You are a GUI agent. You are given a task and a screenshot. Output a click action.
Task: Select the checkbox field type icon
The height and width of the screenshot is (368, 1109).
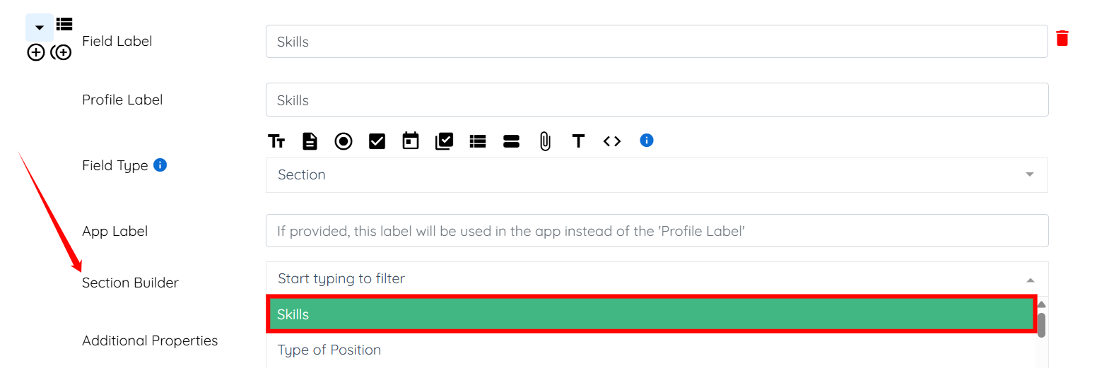coord(377,141)
